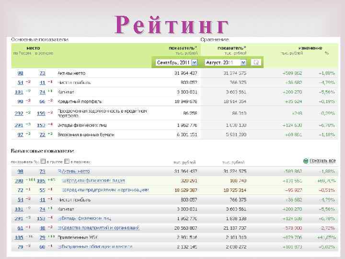Select the change value −95 927
This screenshot has width=345, height=259.
pos(294,190)
